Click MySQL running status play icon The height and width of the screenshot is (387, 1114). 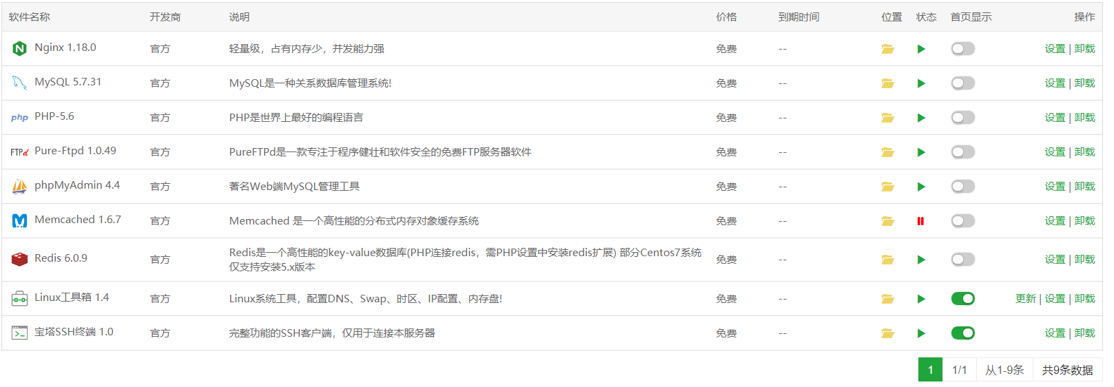921,83
